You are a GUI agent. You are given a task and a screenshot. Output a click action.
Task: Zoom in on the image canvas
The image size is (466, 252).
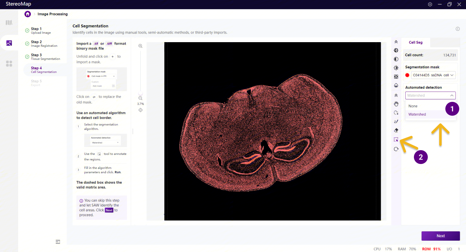coord(140,46)
